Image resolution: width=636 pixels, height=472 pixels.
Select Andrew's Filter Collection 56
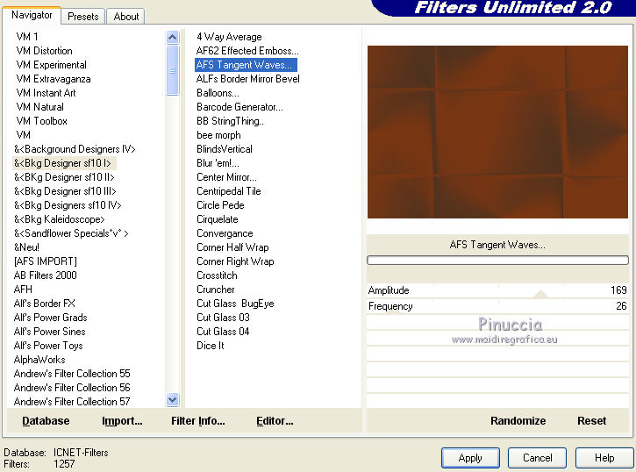tap(72, 388)
